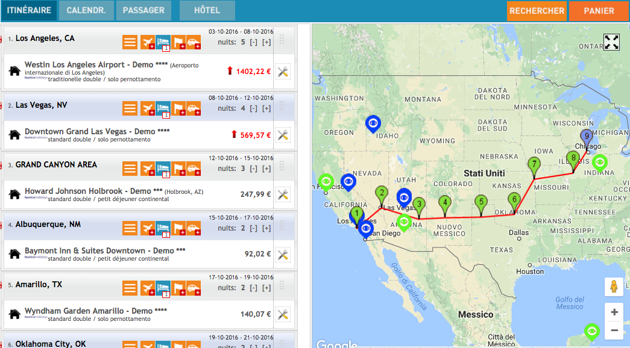Viewport: 630px width, 348px height.
Task: Add a flight to Los Angeles stop
Action: point(148,42)
